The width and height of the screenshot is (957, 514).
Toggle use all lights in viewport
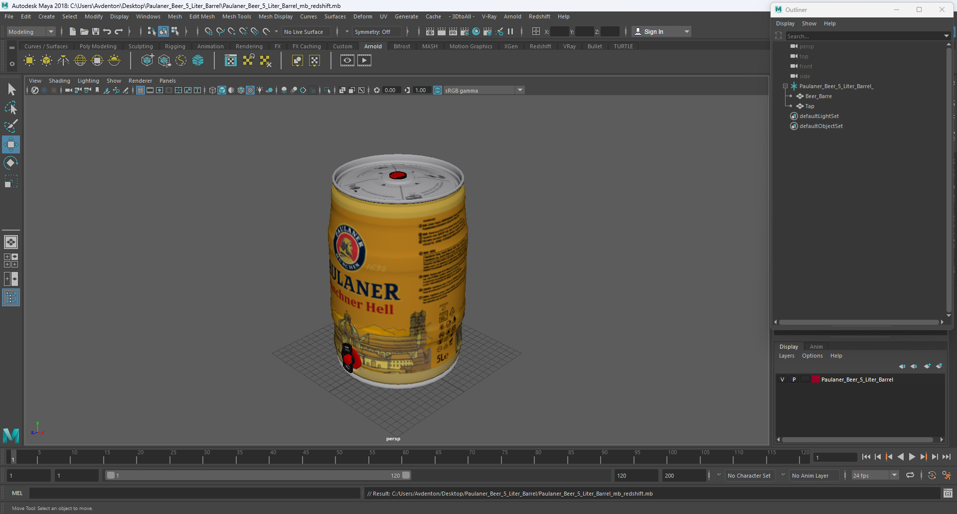tap(260, 90)
